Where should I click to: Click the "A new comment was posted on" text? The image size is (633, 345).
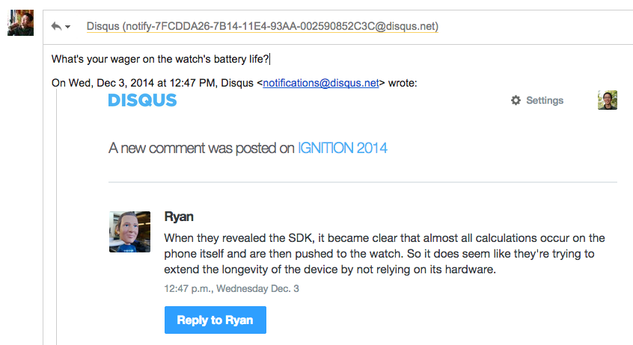201,148
